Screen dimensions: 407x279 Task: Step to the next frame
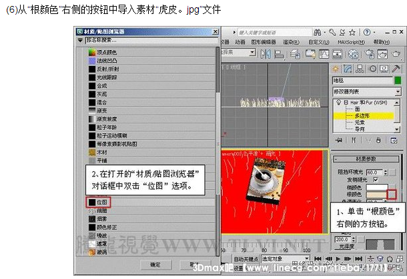coord(348,258)
